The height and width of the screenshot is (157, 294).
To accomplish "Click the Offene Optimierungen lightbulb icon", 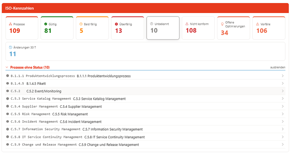I will coord(222,24).
